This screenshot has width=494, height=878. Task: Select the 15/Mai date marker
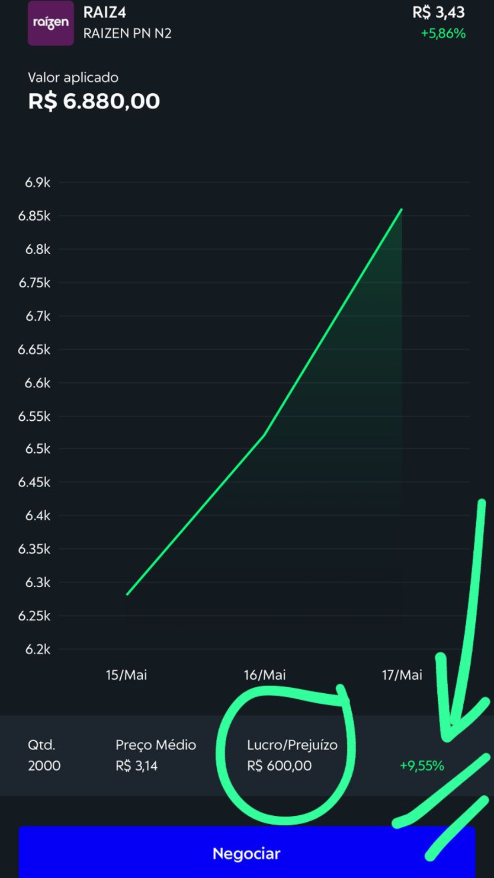126,675
